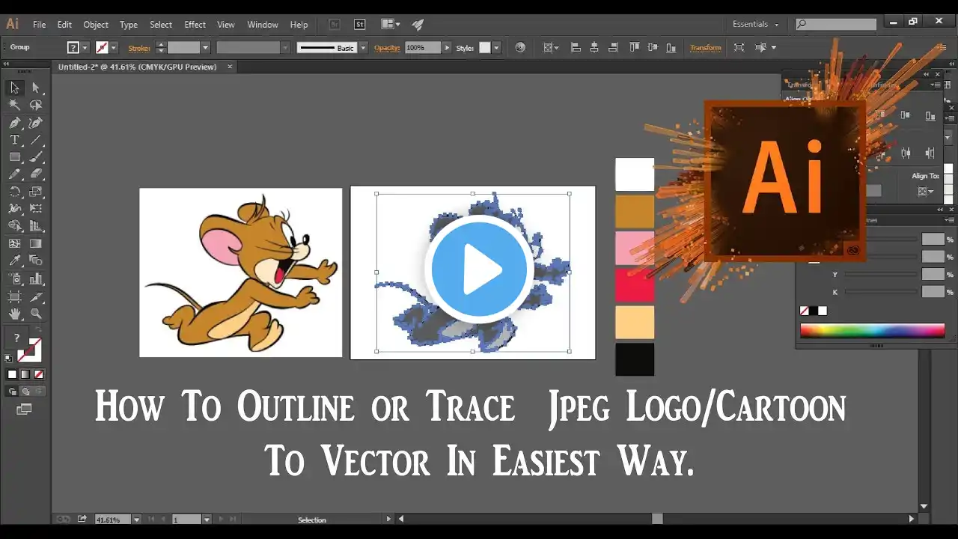
Task: Select the Hand tool
Action: [x=14, y=314]
